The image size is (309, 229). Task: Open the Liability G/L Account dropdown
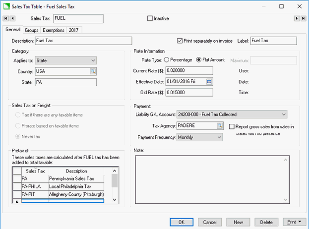click(x=283, y=114)
